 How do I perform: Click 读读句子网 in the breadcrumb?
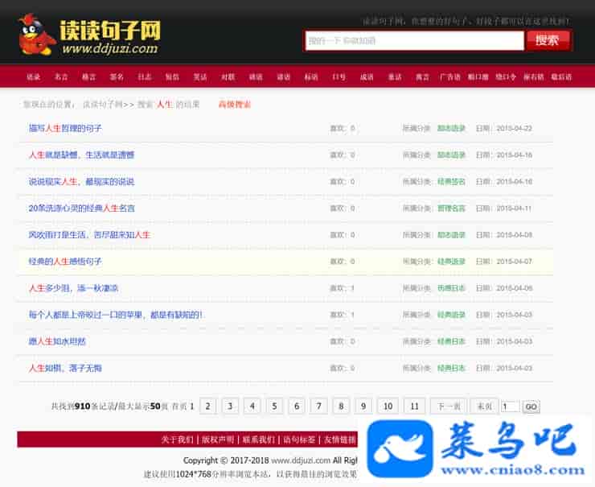[103, 105]
